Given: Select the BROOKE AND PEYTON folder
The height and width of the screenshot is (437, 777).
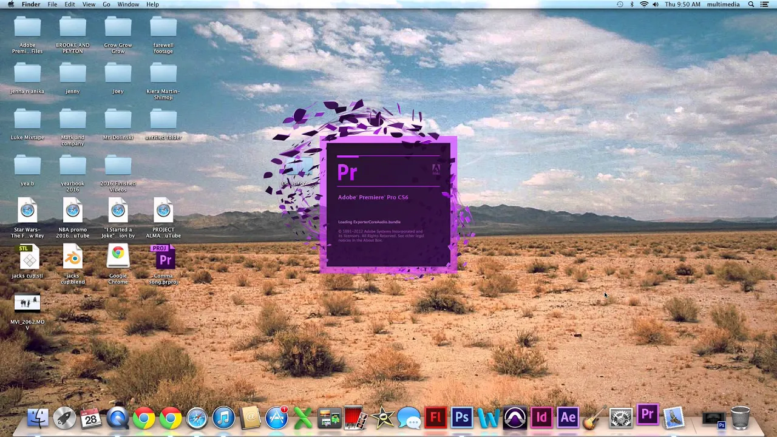Looking at the screenshot, I should click(73, 35).
